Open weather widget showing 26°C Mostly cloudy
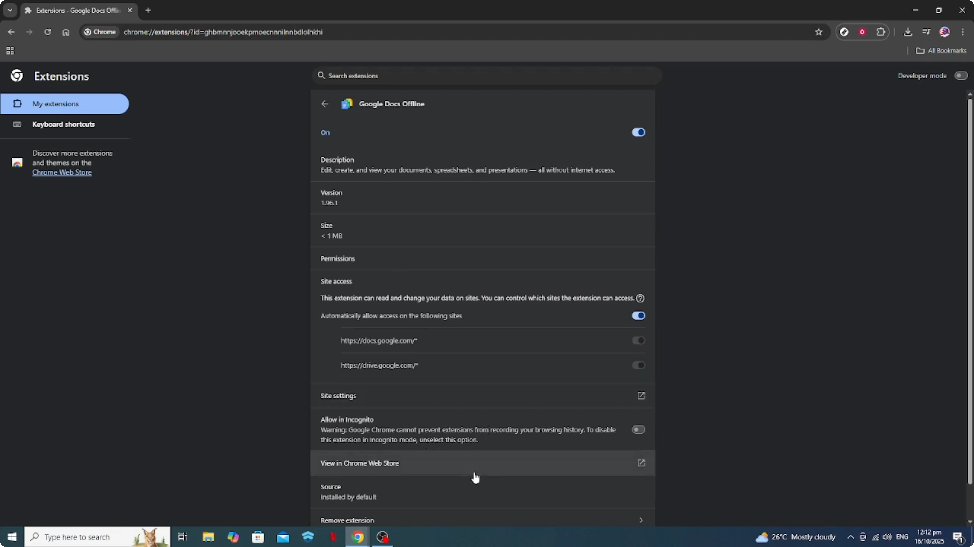The height and width of the screenshot is (547, 974). [x=796, y=537]
